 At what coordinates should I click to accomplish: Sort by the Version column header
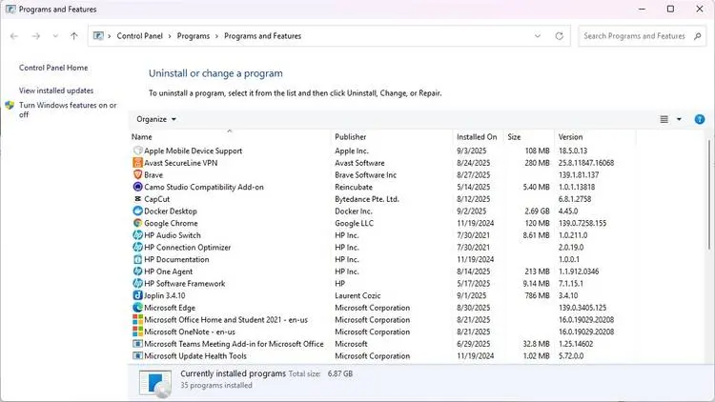(596, 137)
